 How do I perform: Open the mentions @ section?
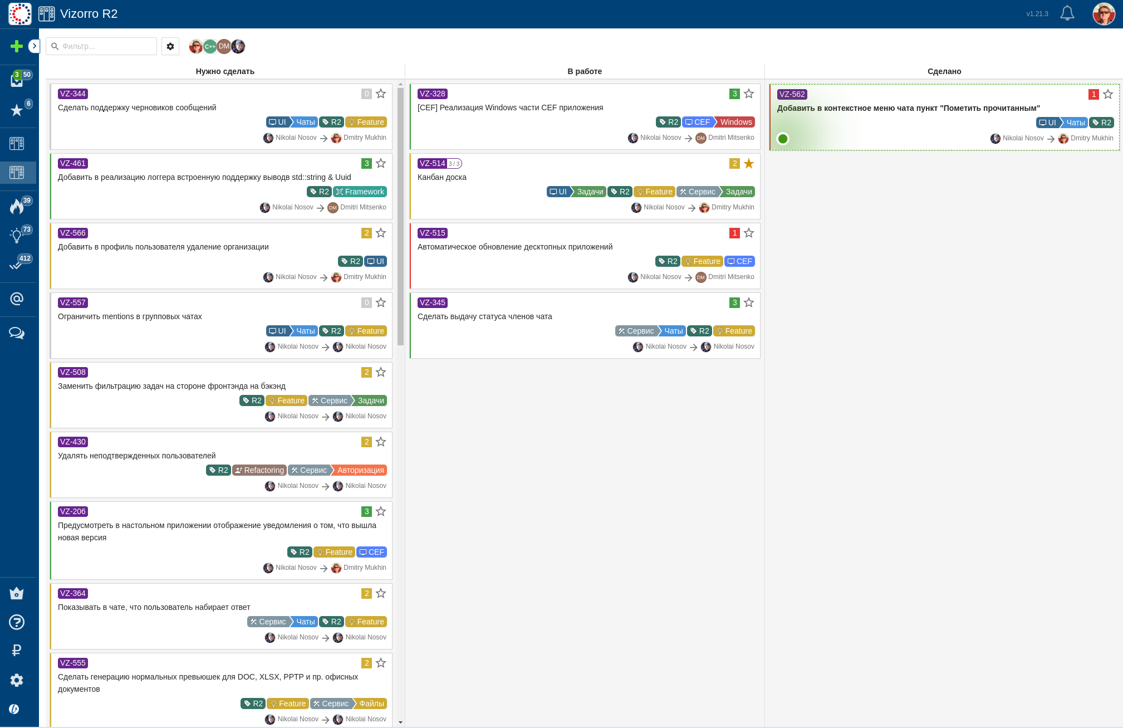17,299
